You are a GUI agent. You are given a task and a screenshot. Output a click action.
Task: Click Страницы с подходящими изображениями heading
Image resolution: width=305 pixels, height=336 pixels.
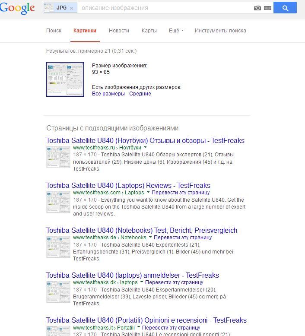112,128
